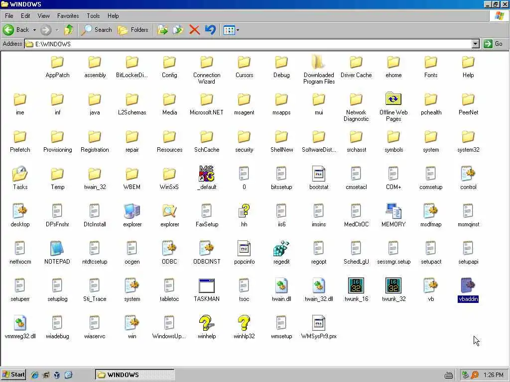Screen dimensions: 510x382
Task: Open the File menu
Action: (9, 15)
